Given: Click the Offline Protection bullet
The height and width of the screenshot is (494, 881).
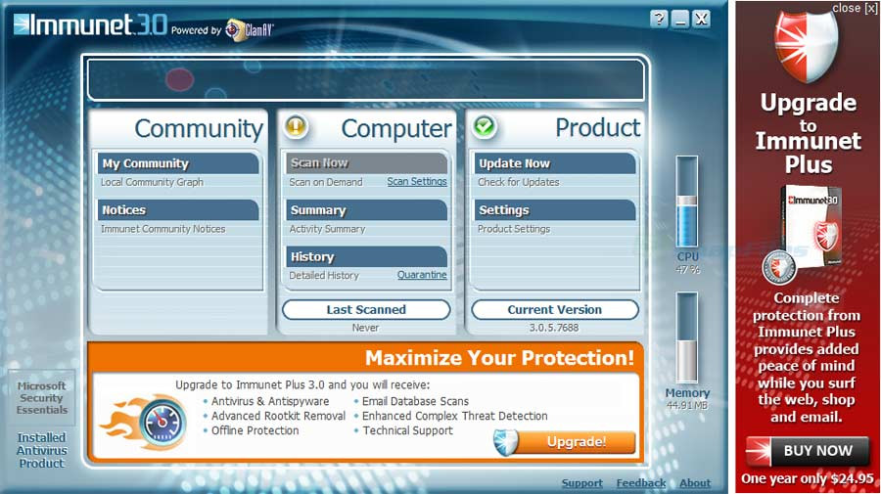Looking at the screenshot, I should pos(255,430).
